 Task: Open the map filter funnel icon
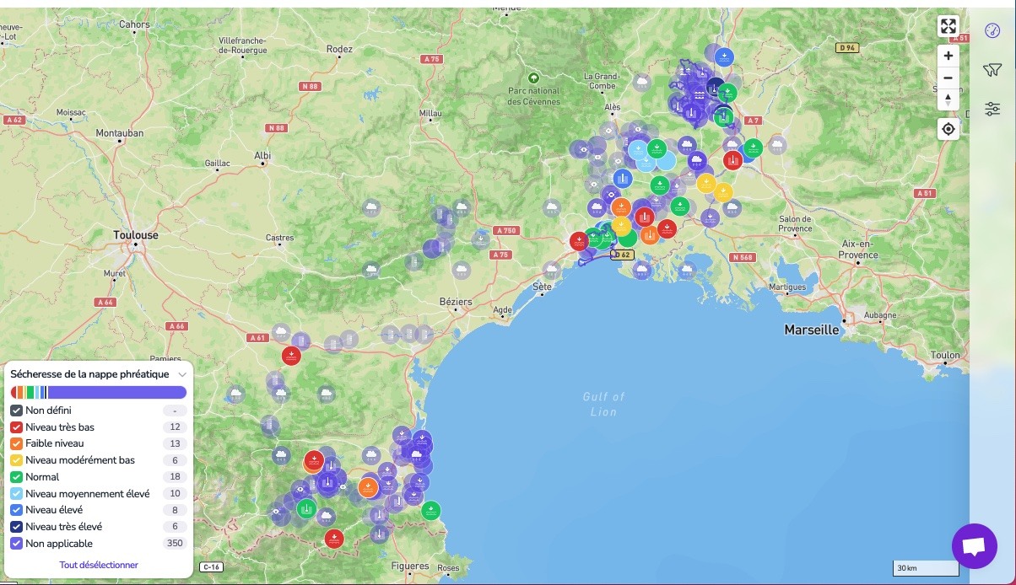992,70
